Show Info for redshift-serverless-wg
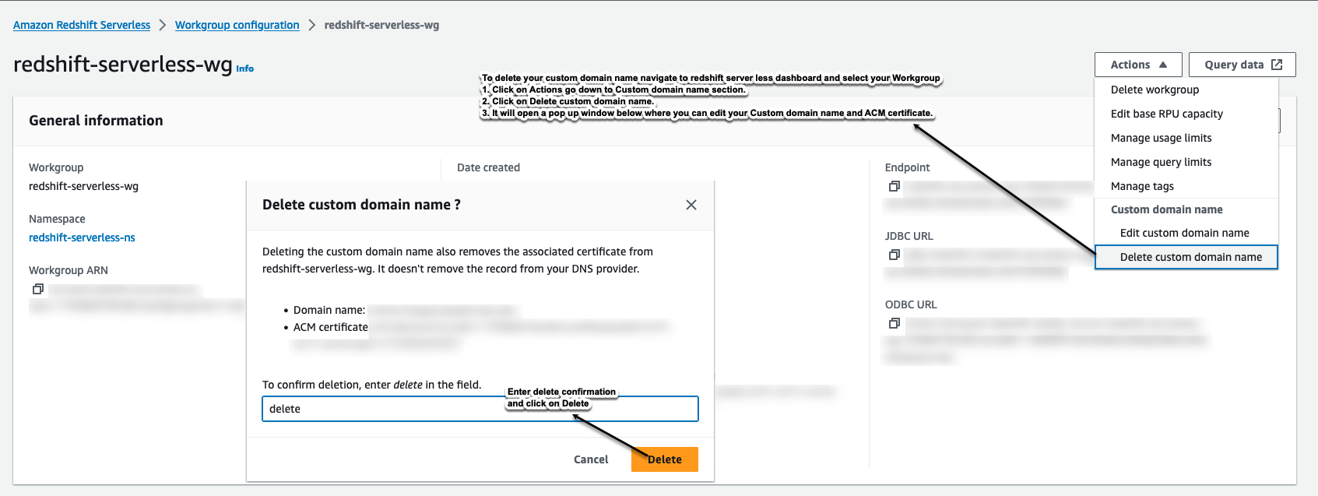The width and height of the screenshot is (1318, 496). click(244, 69)
